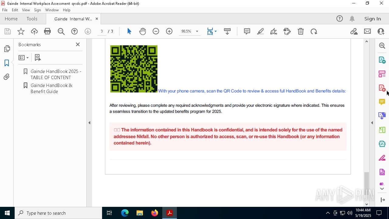Open Page Thumbnails panel
Screen dimensions: 389x219
pyautogui.click(x=7, y=49)
